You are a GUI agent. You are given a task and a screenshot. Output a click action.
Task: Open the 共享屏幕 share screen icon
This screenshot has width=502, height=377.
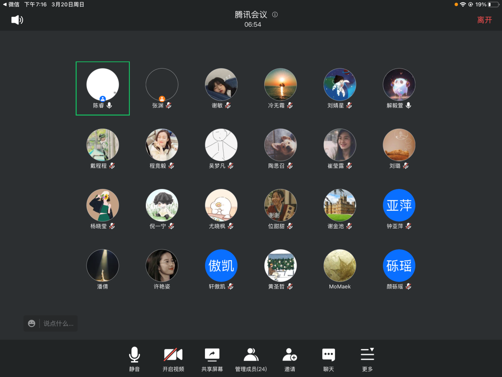(x=212, y=355)
